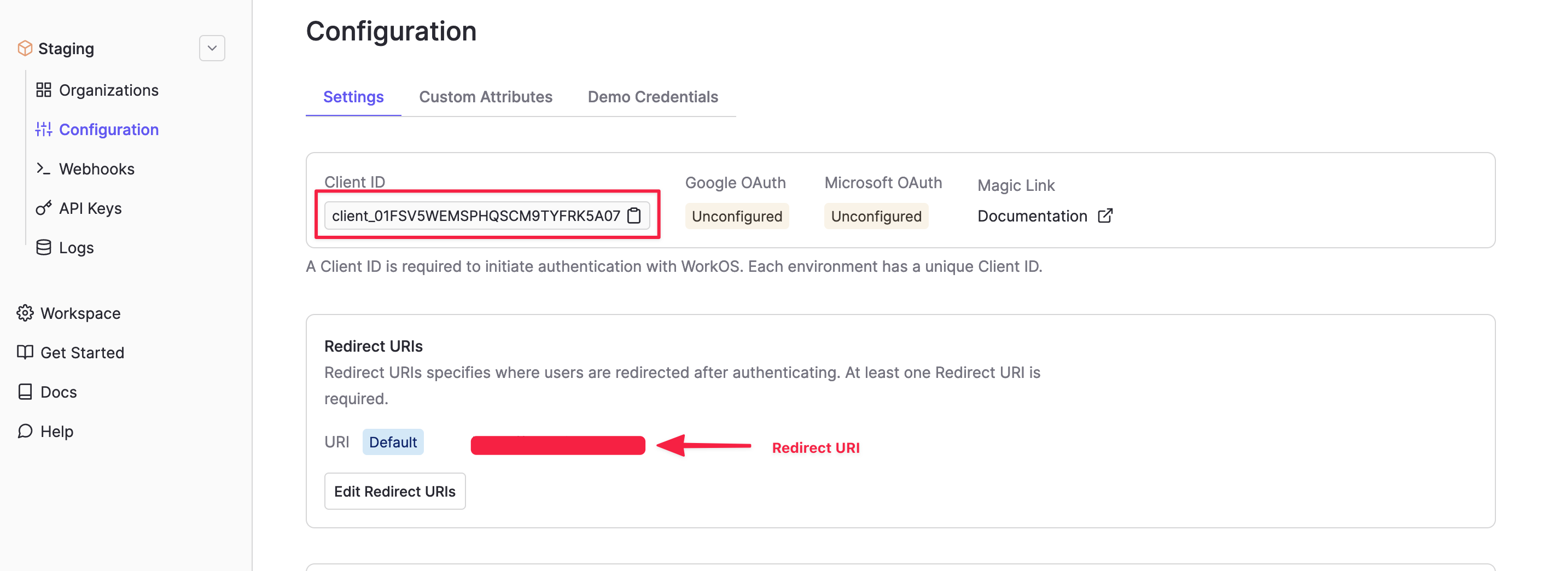Click the Help chat bubble icon
1549x571 pixels.
[x=25, y=431]
